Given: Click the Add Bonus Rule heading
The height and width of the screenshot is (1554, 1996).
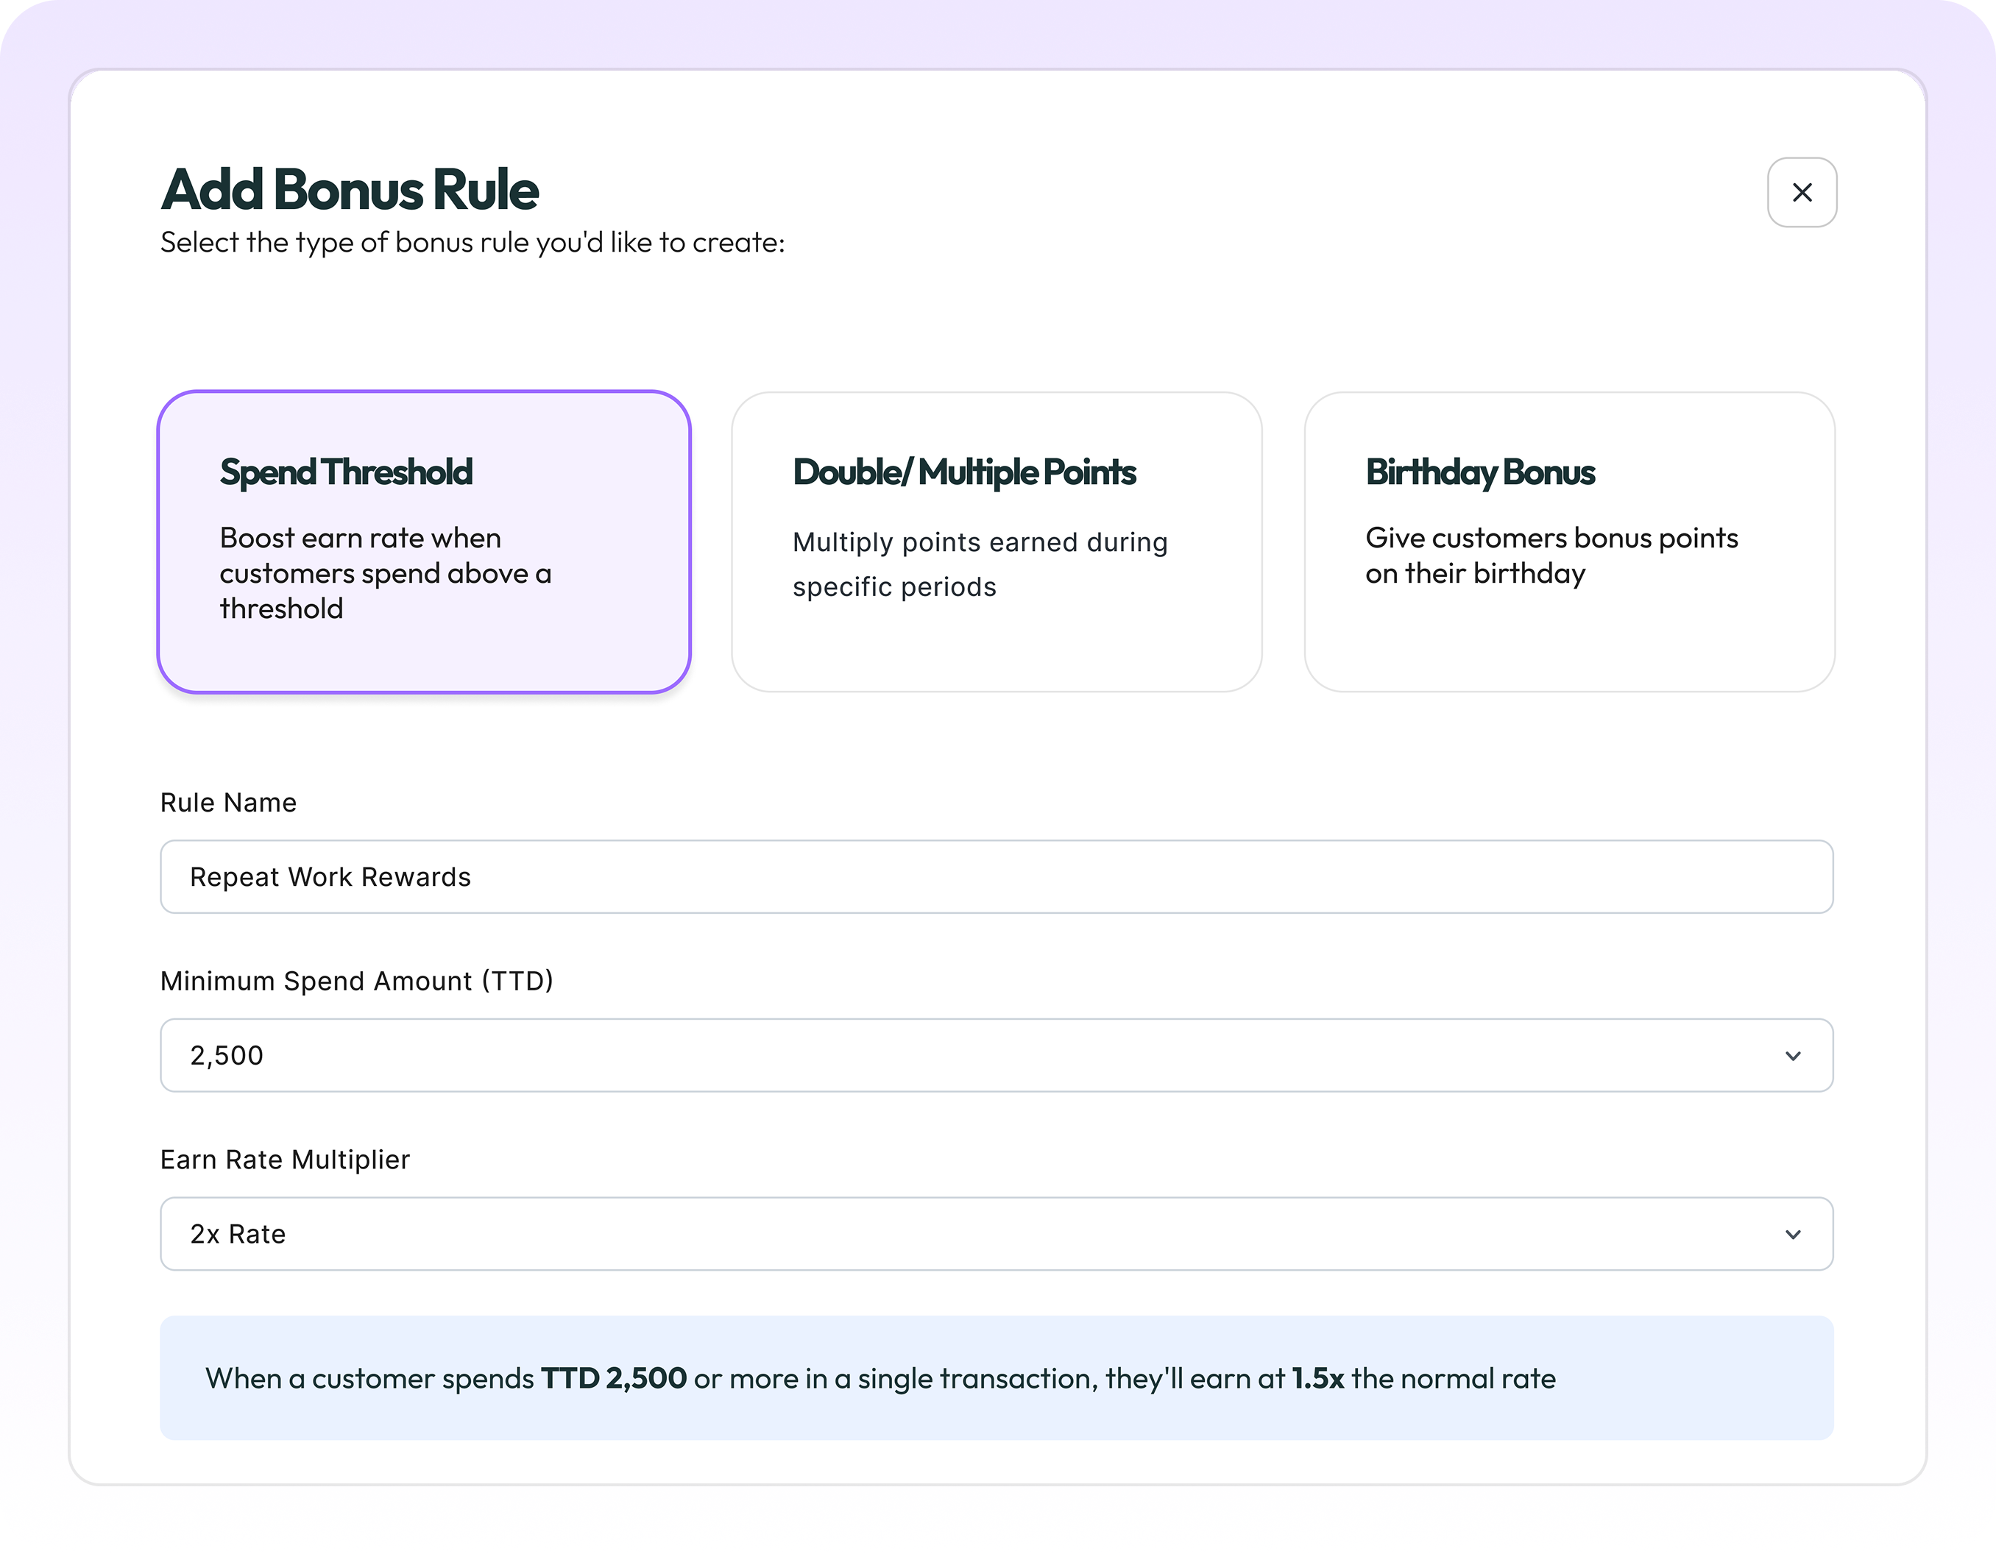Looking at the screenshot, I should pyautogui.click(x=349, y=189).
